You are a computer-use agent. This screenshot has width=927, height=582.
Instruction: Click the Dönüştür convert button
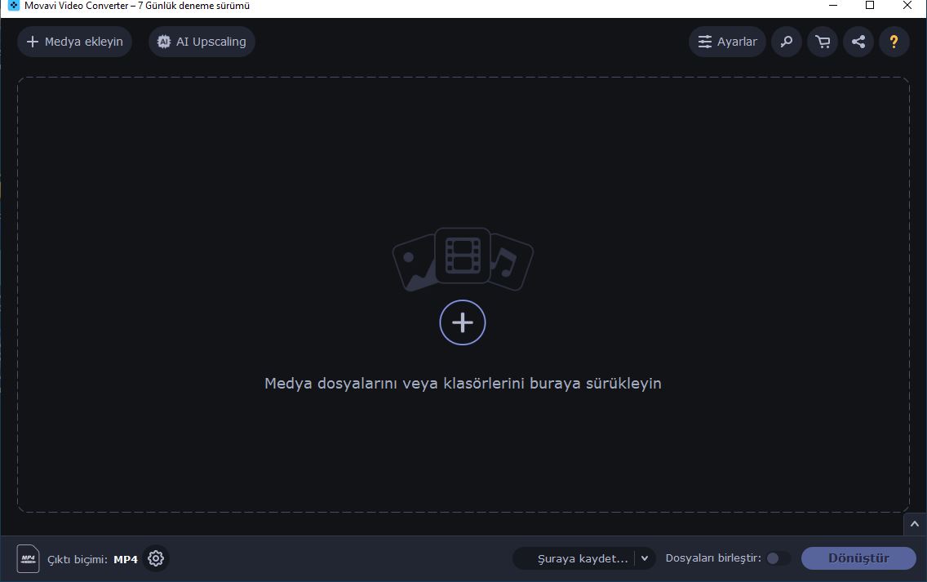coord(858,558)
